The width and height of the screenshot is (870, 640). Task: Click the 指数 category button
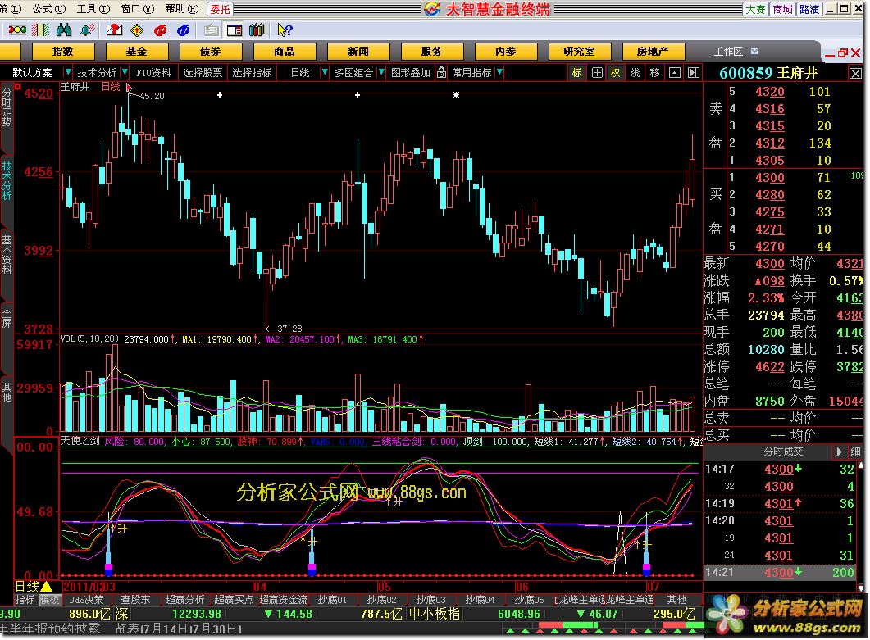point(62,52)
